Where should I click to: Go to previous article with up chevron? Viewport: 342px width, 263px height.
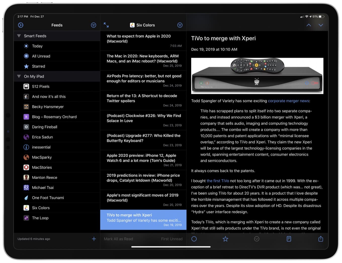[309, 25]
